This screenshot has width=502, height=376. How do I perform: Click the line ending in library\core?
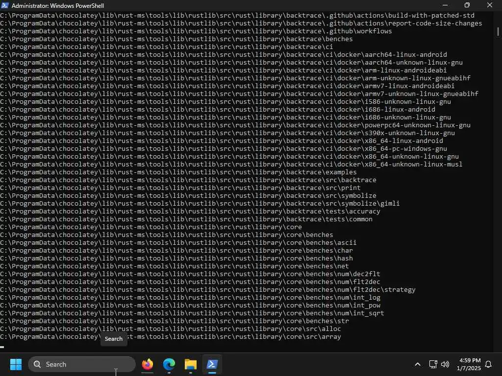click(x=151, y=227)
